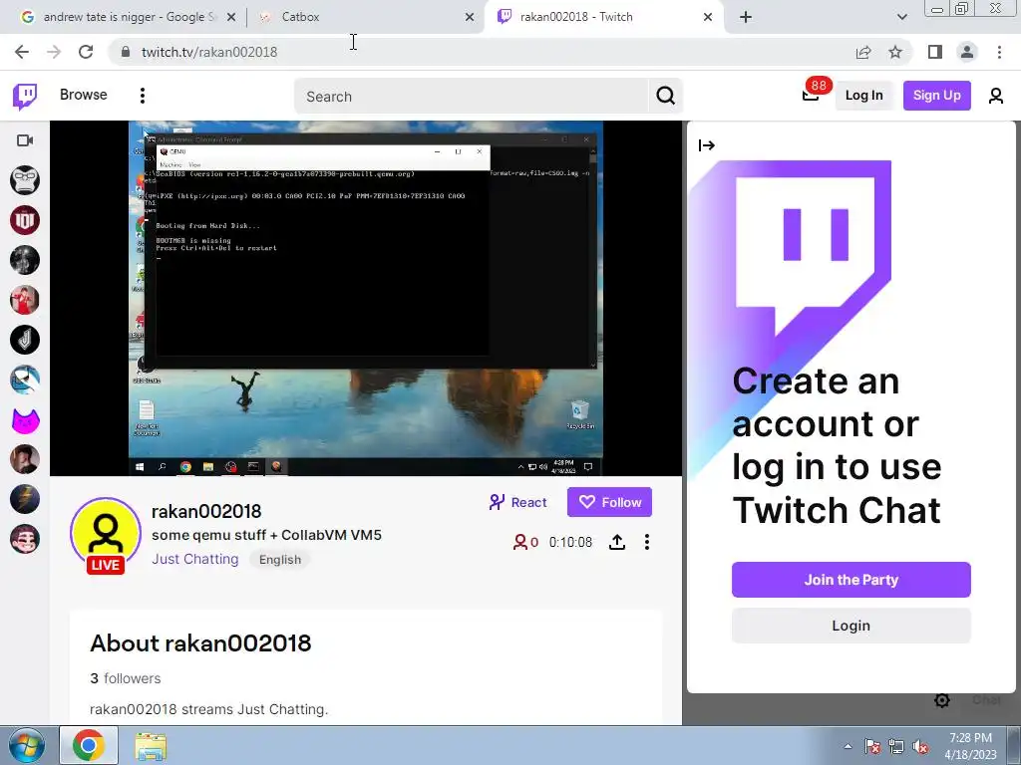
Task: Close the Catbox tab
Action: (470, 18)
